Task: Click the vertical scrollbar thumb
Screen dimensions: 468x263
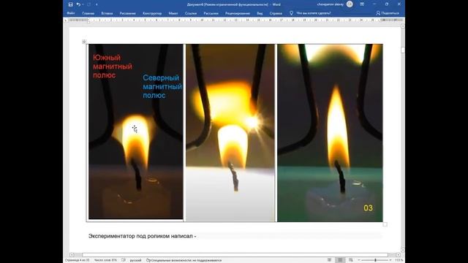Action: (403, 50)
